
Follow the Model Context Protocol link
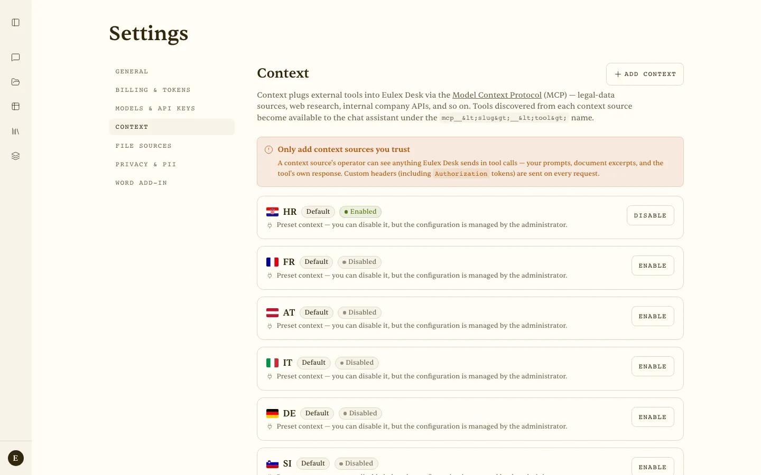(497, 95)
